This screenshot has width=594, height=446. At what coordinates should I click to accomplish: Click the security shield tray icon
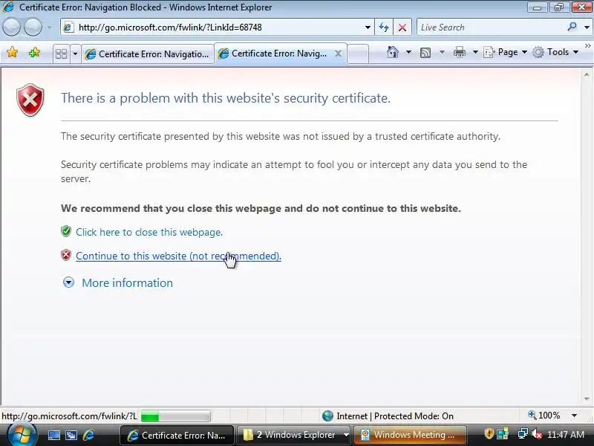point(489,434)
